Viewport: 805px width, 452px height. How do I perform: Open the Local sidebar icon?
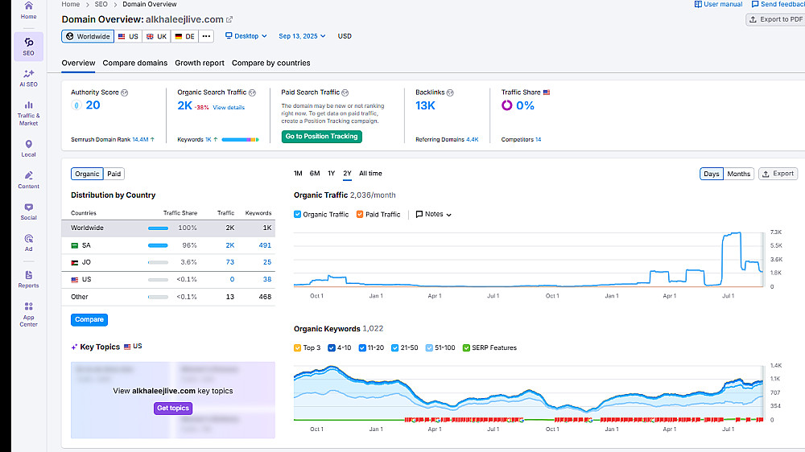tap(28, 148)
